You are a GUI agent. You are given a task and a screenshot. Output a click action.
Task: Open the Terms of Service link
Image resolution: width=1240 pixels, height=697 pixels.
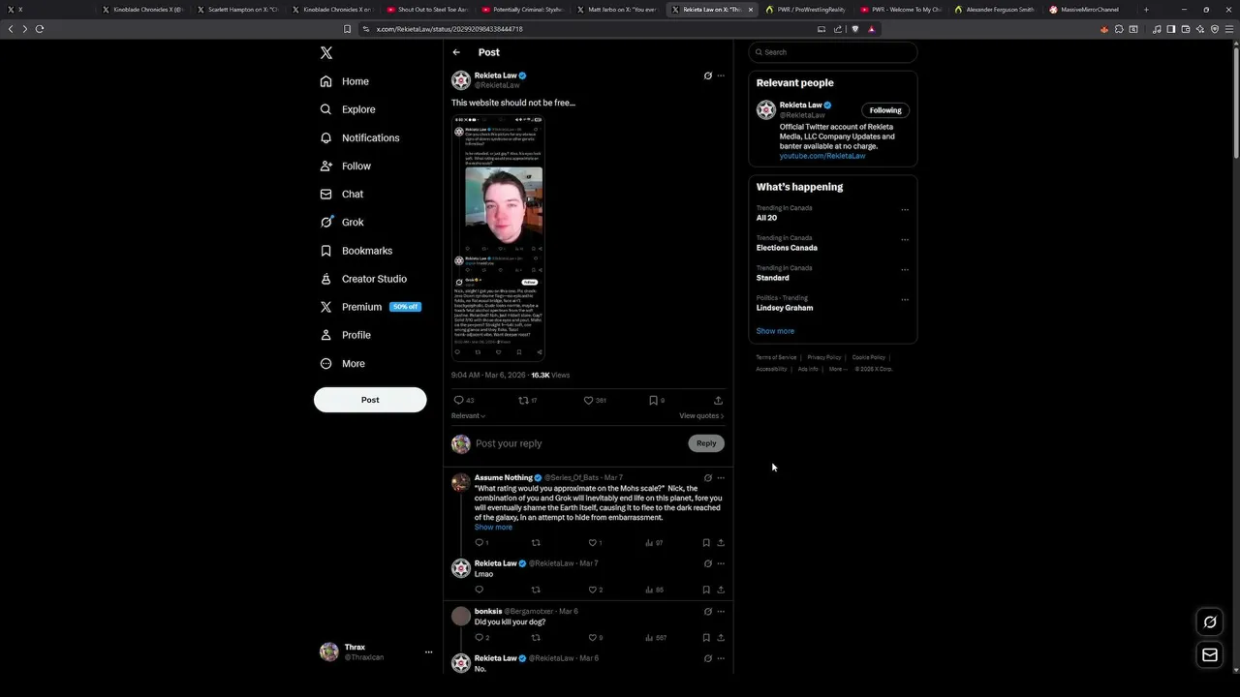tap(776, 357)
